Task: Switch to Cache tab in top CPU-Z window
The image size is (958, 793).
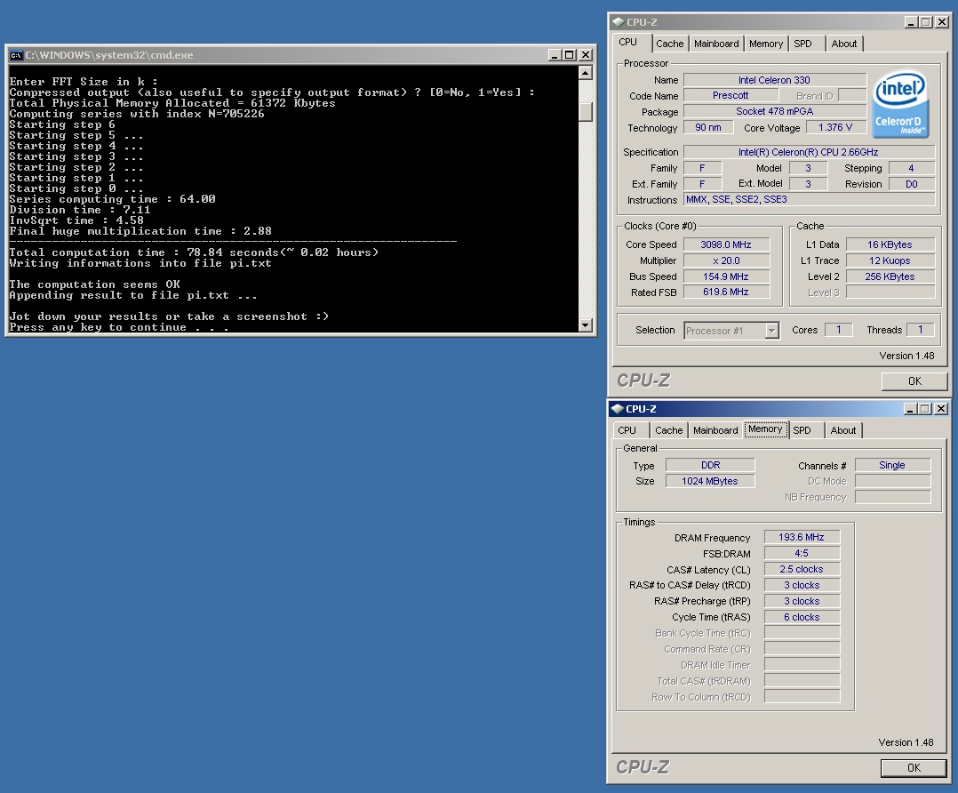Action: click(x=670, y=44)
